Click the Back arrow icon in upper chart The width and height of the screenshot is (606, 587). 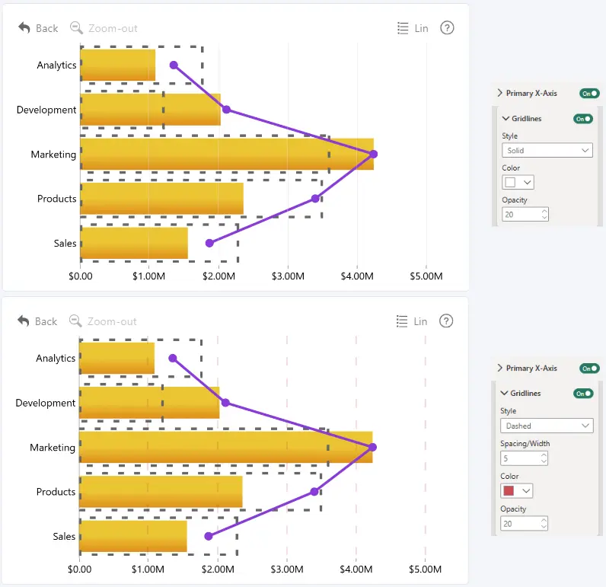(x=24, y=28)
